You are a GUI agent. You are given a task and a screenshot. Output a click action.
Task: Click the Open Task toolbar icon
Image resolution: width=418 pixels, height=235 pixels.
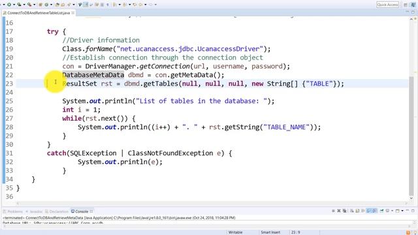[63, 5]
